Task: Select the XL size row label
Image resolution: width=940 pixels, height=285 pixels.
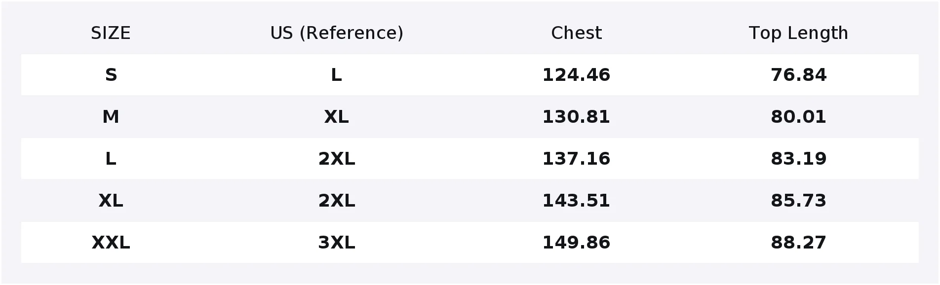Action: (x=111, y=201)
